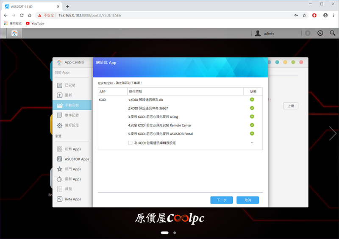339x239 pixels.
Task: Open the preferences gear icon
Action: coord(59,125)
